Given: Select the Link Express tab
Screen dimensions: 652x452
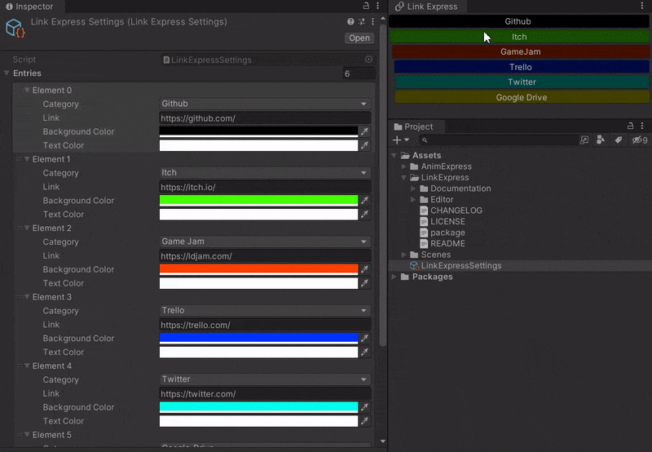Looking at the screenshot, I should click(427, 7).
